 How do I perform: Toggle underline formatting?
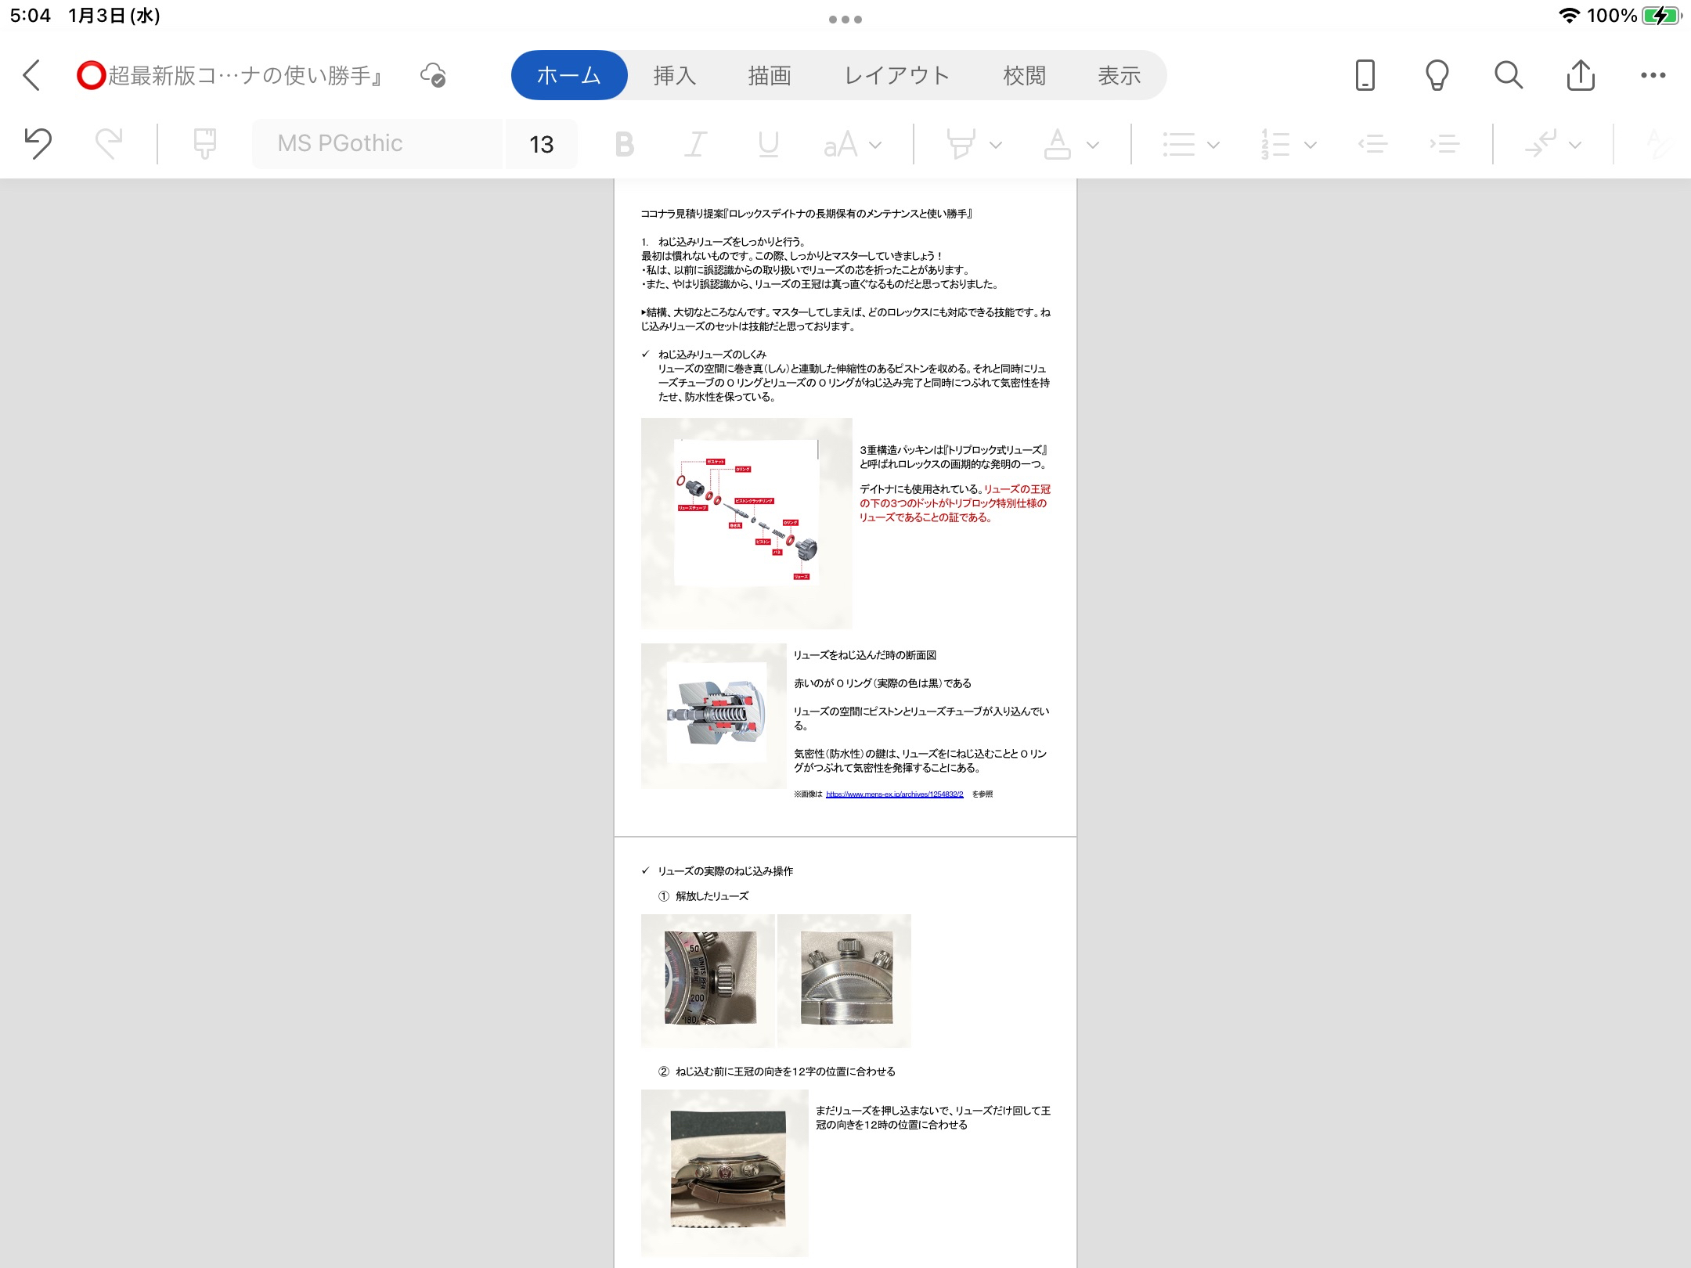[x=768, y=144]
